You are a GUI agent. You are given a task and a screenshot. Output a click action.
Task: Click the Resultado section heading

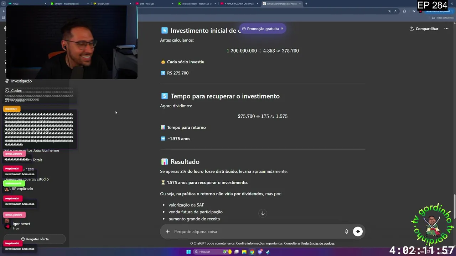point(185,162)
